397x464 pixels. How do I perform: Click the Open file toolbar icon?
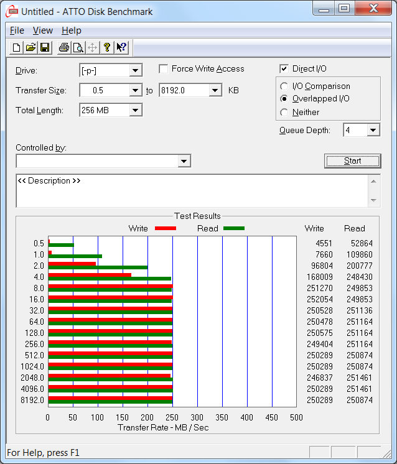(30, 47)
